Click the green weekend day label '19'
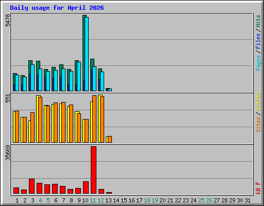Screen dimensions: 264x206 (x=155, y=200)
